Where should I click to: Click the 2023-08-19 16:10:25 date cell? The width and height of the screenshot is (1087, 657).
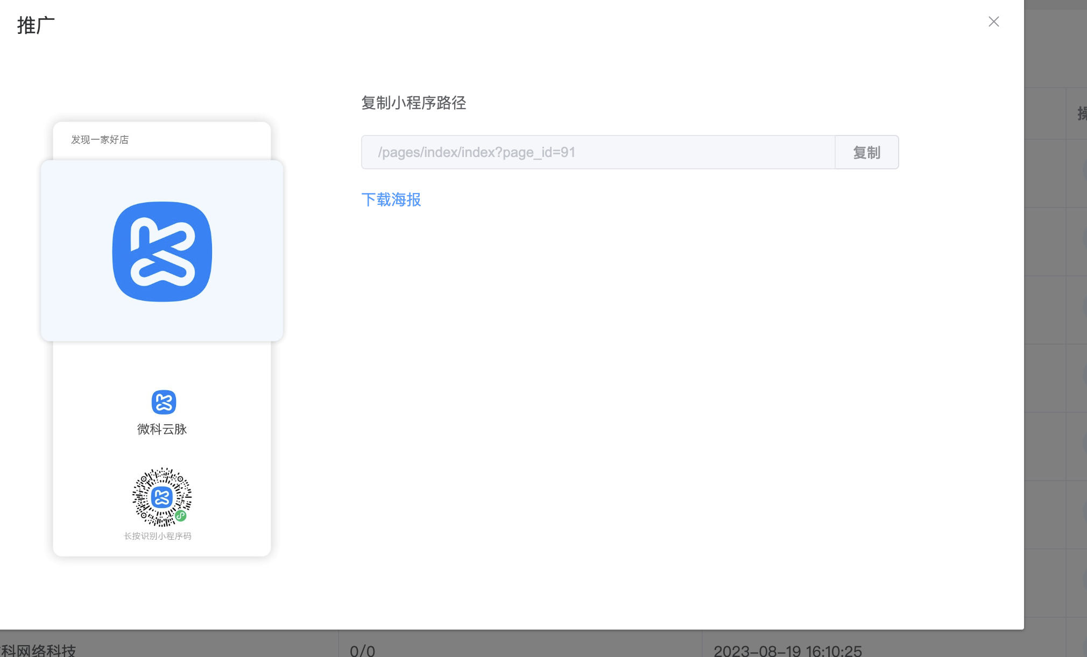point(788,651)
